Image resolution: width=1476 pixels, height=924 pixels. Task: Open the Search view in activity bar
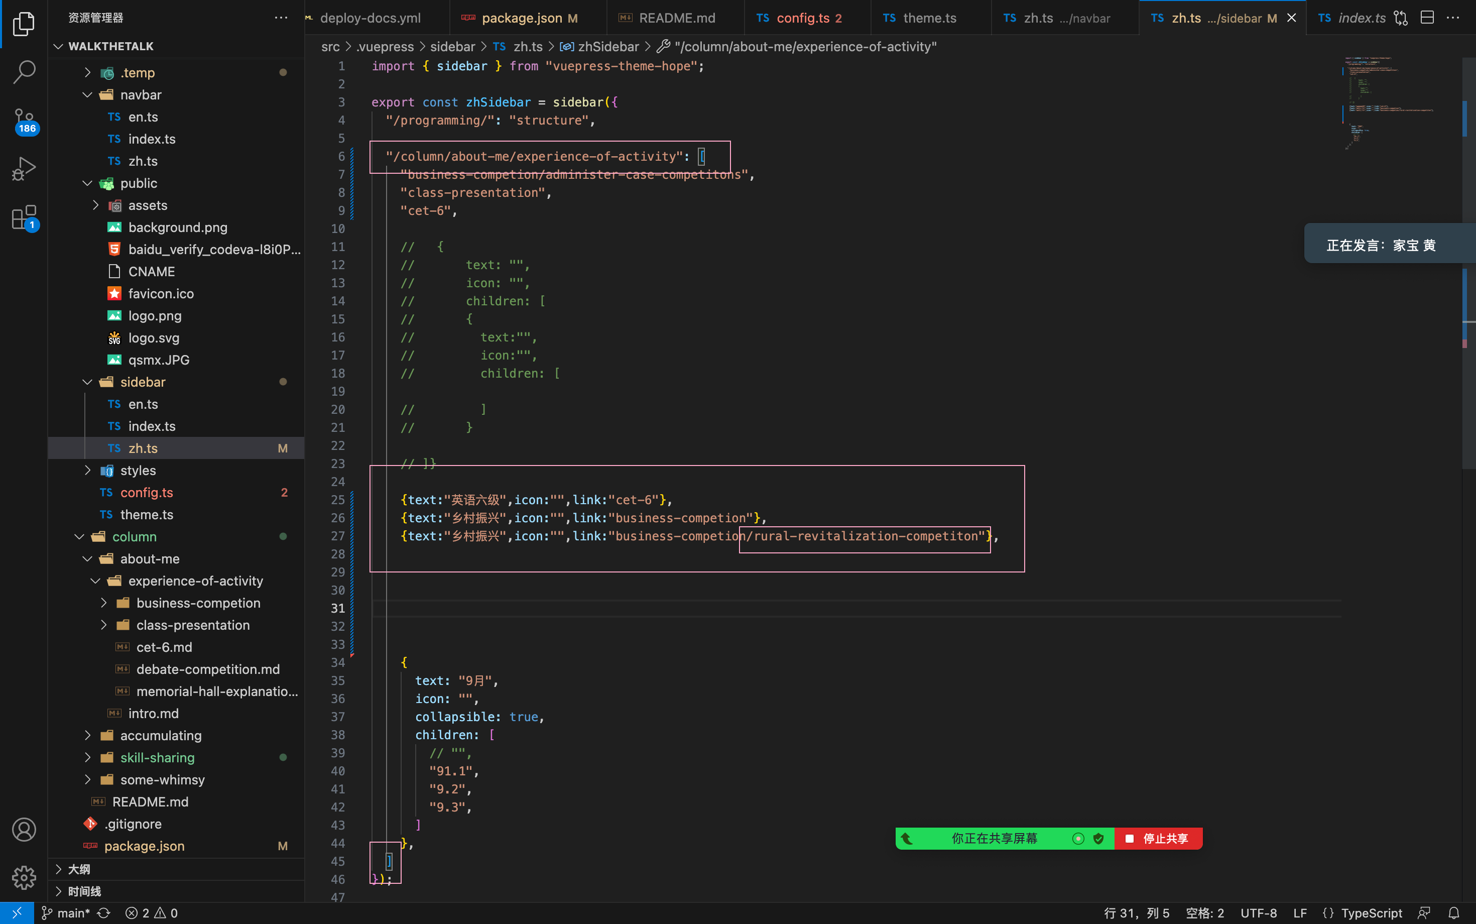coord(24,72)
